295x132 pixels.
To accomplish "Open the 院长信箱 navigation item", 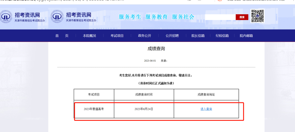I will 198,36.
